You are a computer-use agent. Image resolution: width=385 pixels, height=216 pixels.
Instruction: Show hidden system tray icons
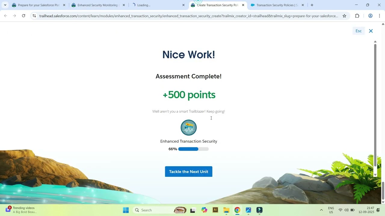(321, 210)
